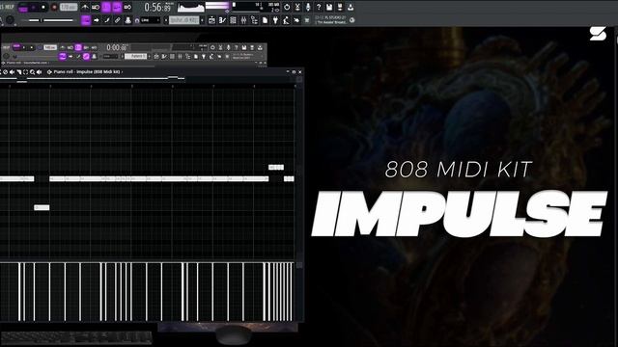Open the piano roll view shortcut icon
The width and height of the screenshot is (618, 347).
point(223,20)
